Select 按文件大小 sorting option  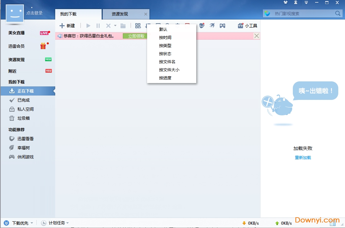click(x=169, y=70)
